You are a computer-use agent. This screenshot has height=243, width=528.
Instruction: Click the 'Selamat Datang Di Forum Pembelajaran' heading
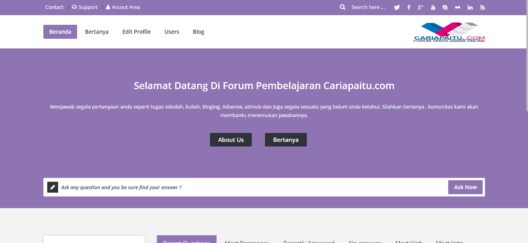coord(264,86)
